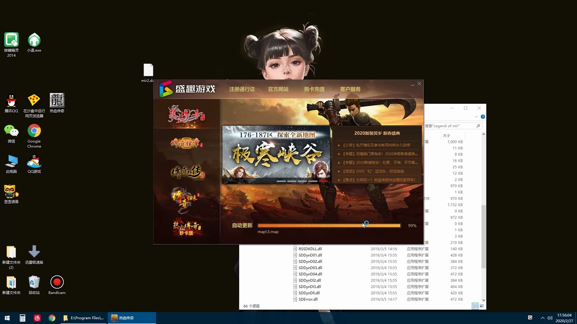Select the mir2 file on the desktop
This screenshot has height=324, width=577.
tap(148, 73)
